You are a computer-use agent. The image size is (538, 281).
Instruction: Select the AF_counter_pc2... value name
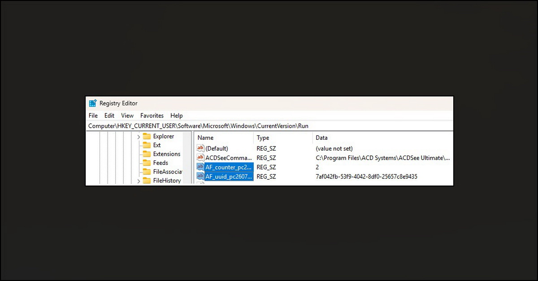[229, 167]
